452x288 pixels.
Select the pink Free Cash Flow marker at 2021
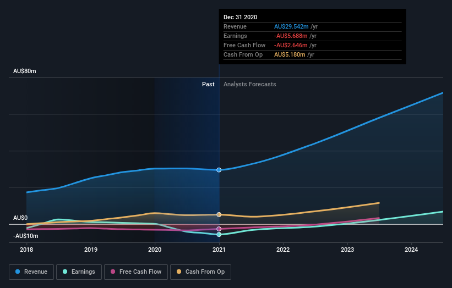click(219, 229)
